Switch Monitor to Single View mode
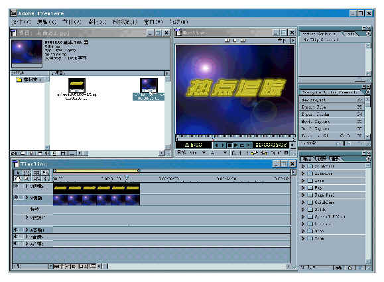The image size is (384, 282). 235,40
